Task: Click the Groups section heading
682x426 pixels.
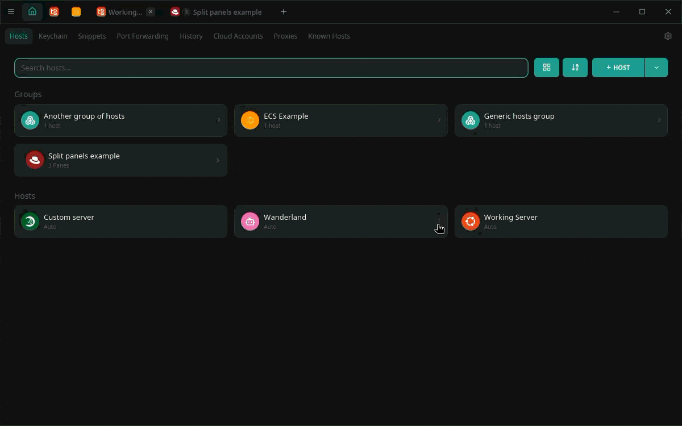Action: pyautogui.click(x=28, y=94)
